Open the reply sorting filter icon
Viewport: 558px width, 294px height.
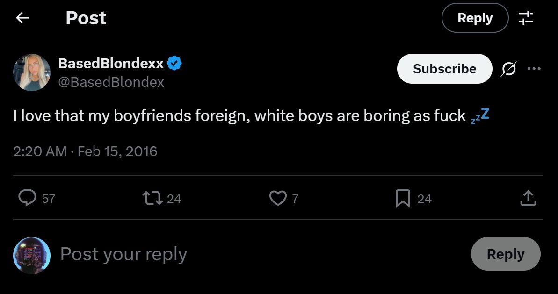[x=526, y=18]
